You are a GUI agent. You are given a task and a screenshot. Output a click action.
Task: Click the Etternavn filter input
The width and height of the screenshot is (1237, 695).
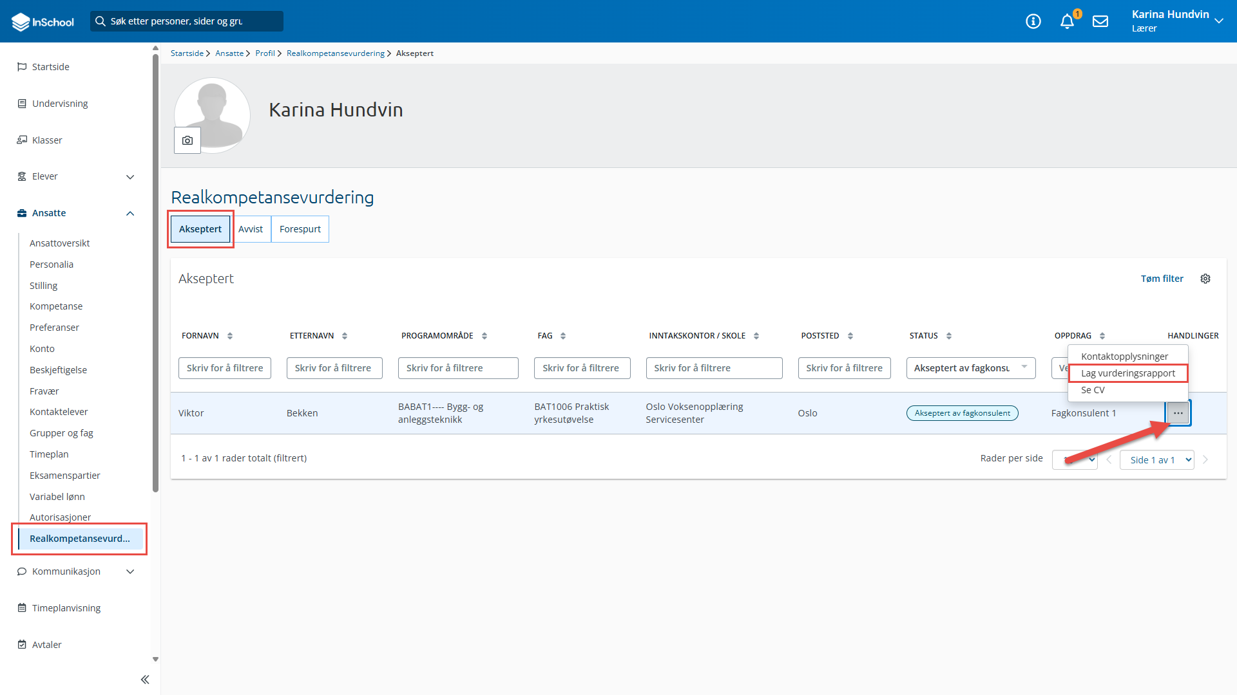click(x=334, y=368)
